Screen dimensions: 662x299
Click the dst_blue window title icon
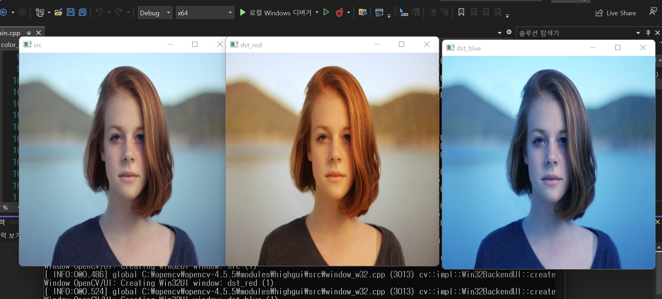coord(450,47)
